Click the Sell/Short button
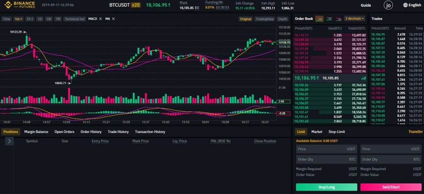This screenshot has height=194, width=424. pyautogui.click(x=391, y=187)
